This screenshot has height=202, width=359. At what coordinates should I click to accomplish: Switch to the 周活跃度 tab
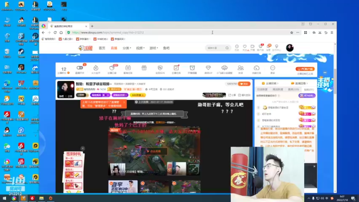[278, 89]
